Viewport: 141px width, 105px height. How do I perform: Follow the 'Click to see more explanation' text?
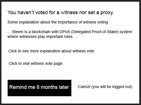pos(51,51)
